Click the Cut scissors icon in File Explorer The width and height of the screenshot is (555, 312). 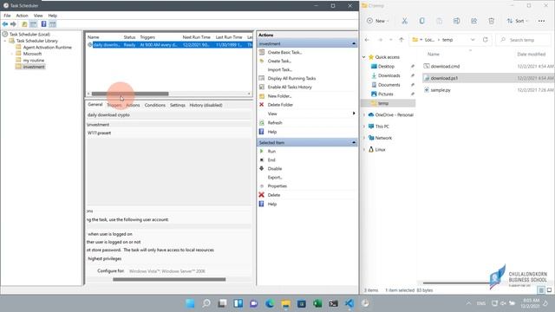pos(404,21)
